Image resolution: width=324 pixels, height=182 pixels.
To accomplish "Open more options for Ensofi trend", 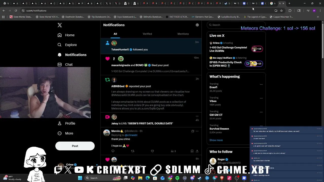I will pyautogui.click(x=261, y=84).
